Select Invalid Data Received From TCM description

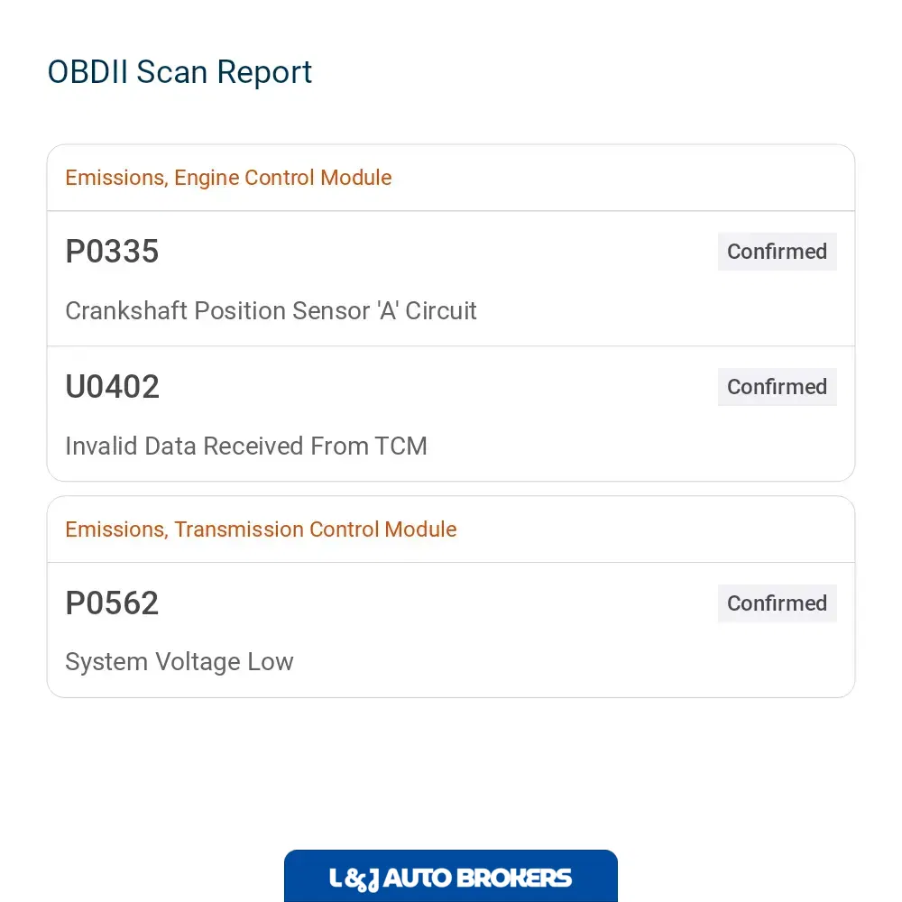pos(245,446)
